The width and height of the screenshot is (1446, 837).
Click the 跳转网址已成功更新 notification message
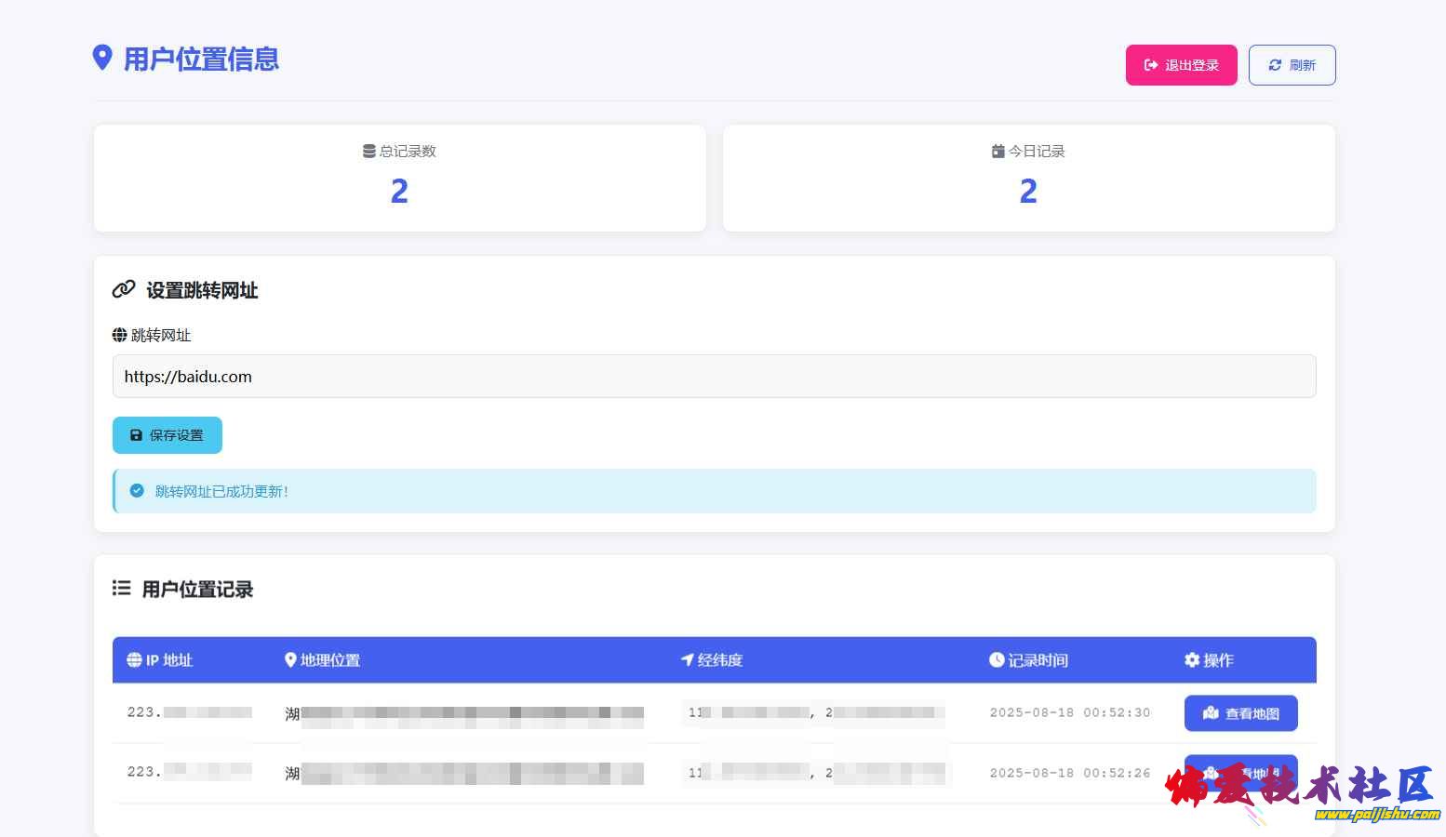click(x=221, y=492)
